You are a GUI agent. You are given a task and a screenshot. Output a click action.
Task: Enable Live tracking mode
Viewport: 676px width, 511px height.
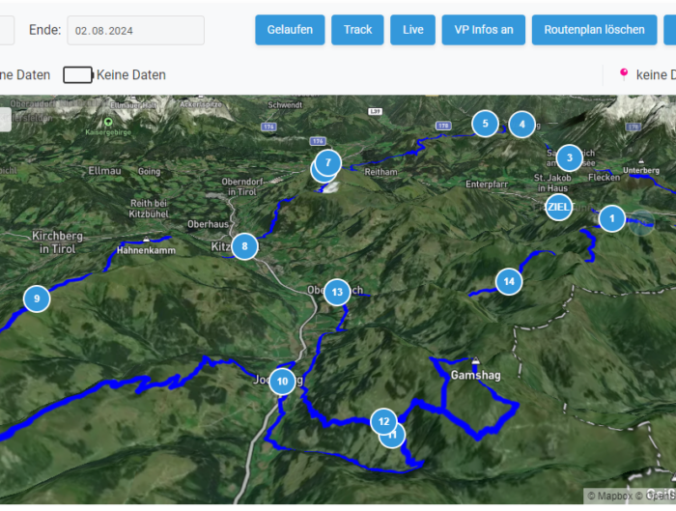tap(412, 30)
